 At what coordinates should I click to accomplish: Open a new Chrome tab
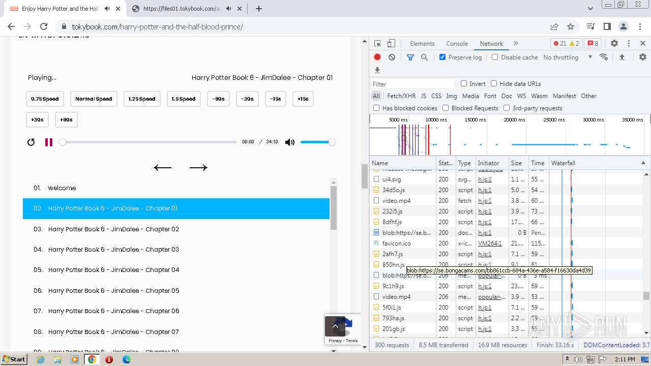[259, 9]
